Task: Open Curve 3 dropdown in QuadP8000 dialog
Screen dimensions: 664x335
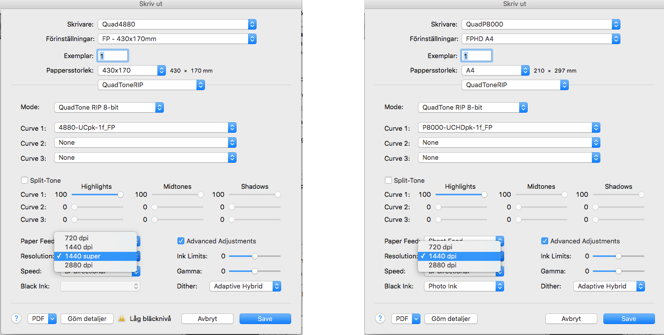Action: [x=509, y=158]
